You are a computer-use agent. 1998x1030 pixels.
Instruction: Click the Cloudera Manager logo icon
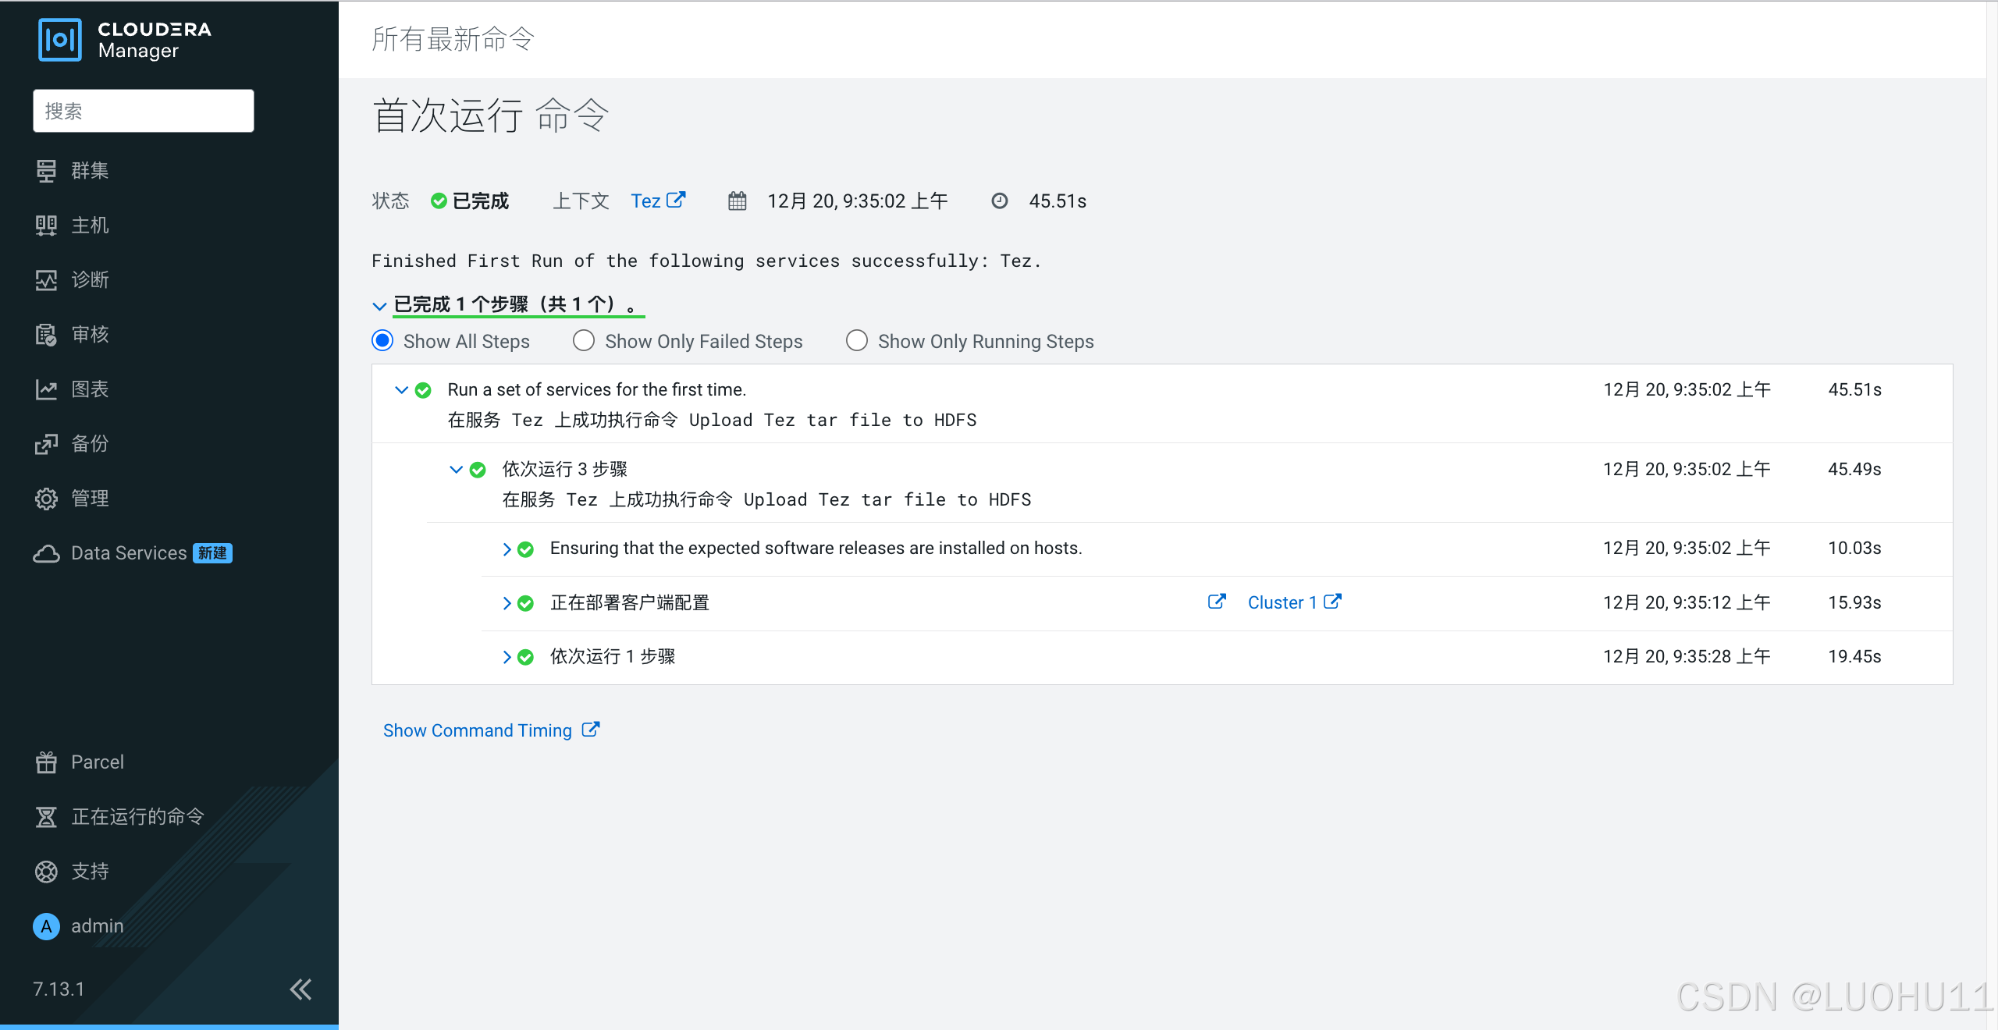coord(59,39)
